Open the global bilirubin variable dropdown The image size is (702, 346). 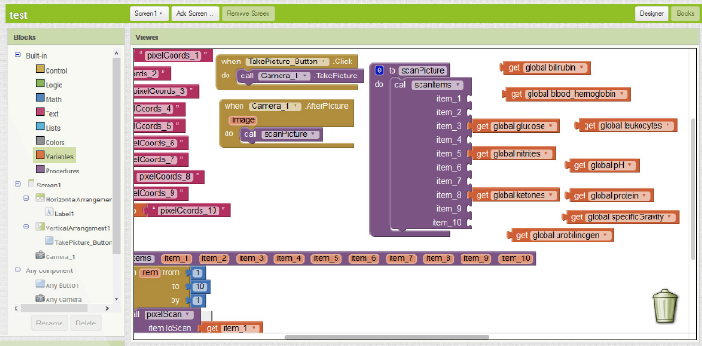click(x=581, y=68)
